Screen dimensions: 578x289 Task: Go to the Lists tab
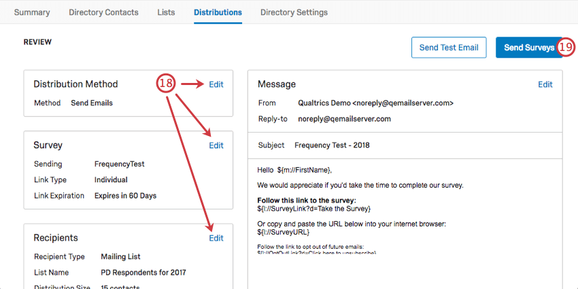coord(166,12)
